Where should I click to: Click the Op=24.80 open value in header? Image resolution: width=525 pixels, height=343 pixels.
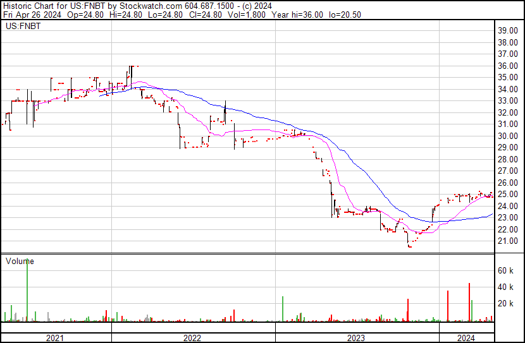[x=85, y=15]
